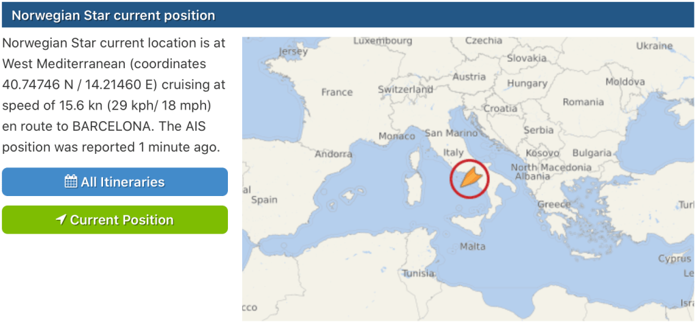Click the Cyprus label on the map
Viewport: 698px width, 322px height.
tap(673, 259)
